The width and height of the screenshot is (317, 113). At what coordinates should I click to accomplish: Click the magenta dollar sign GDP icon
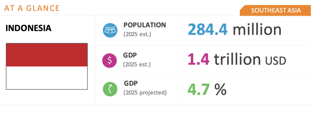point(110,60)
